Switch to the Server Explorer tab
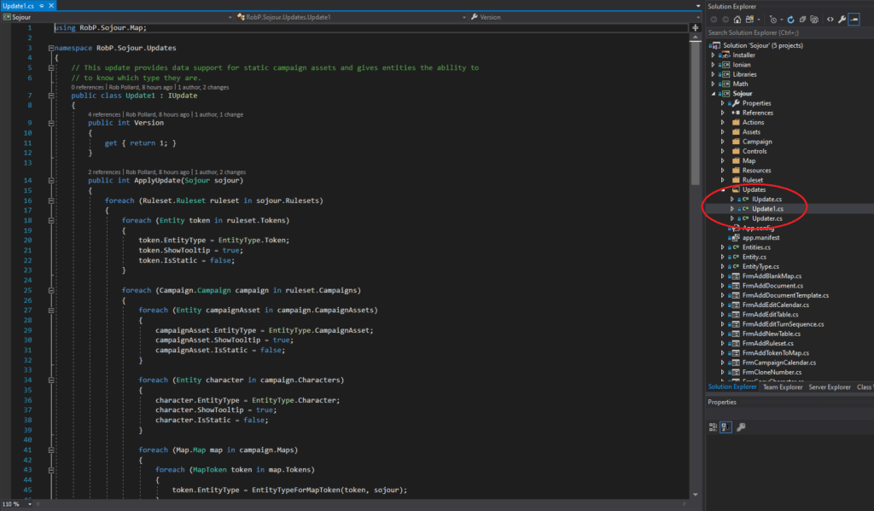The height and width of the screenshot is (511, 874). (830, 386)
